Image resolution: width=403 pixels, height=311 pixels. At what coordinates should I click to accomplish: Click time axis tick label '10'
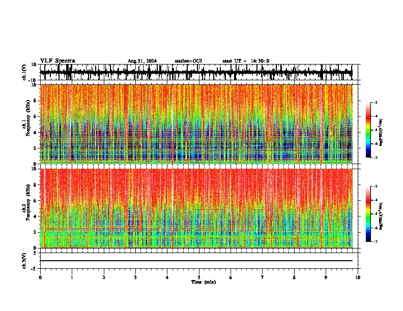click(358, 277)
